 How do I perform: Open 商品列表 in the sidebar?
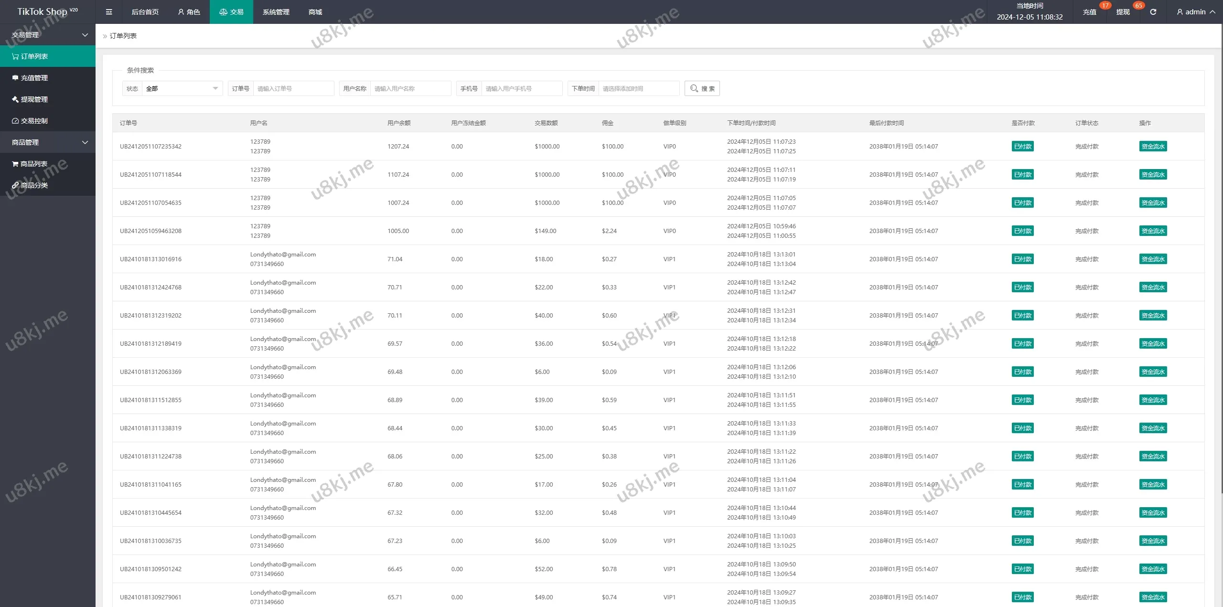[x=34, y=164]
